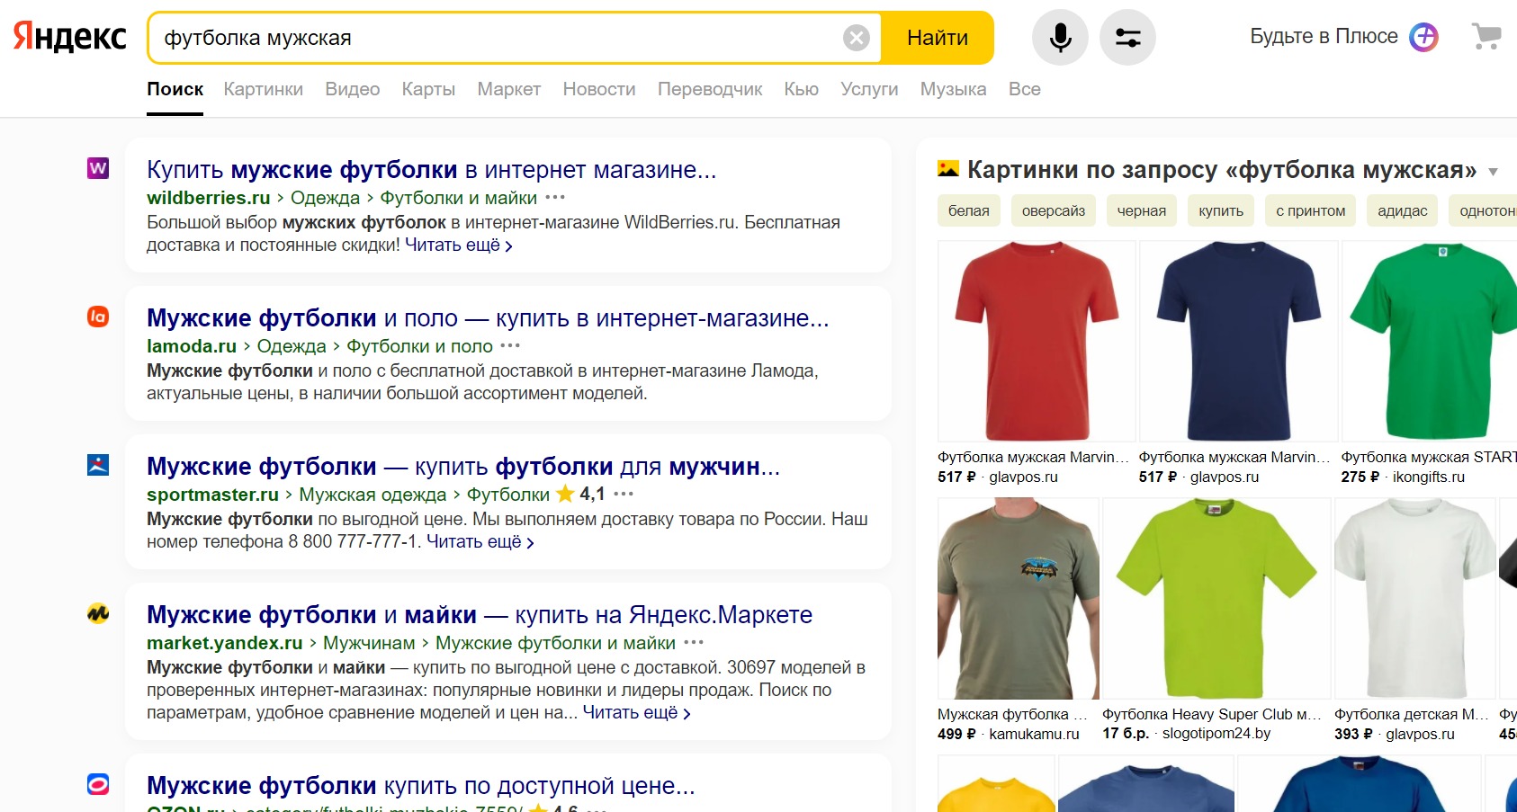Click Sportmaster favicon beside third result
This screenshot has height=812, width=1517.
click(98, 465)
